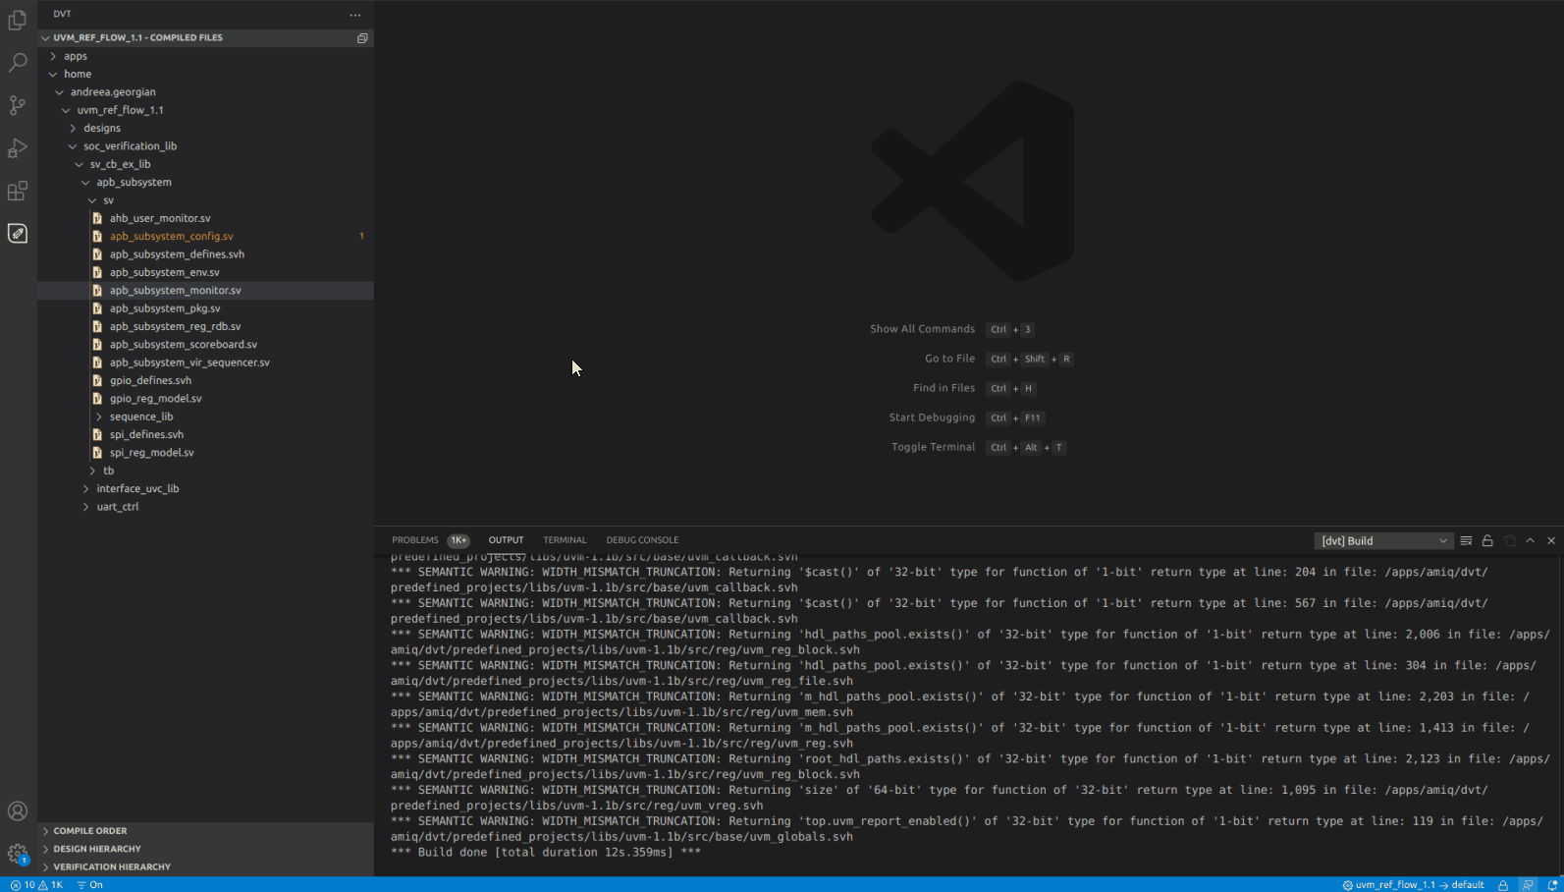Open the '[dvt] Build' output channel dropdown
The image size is (1564, 892).
(x=1382, y=541)
